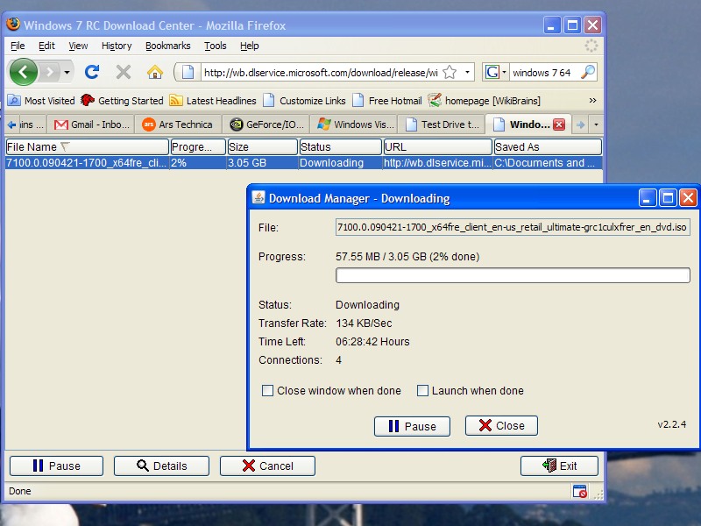
Task: Select the 7100.0.090421-1700_x64fre download row
Action: pyautogui.click(x=304, y=163)
